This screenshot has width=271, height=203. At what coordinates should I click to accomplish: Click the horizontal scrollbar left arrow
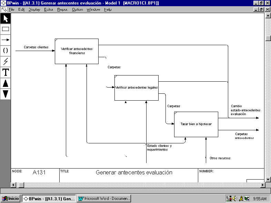13,185
